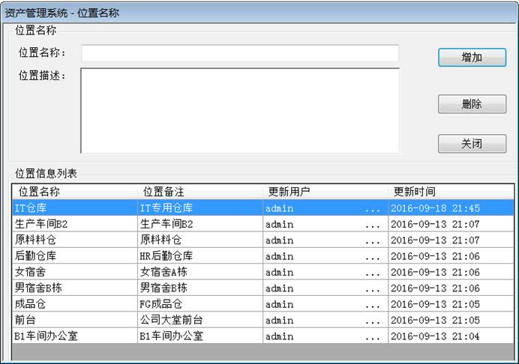
Task: Click the 更新用户 column header
Action: (x=325, y=192)
